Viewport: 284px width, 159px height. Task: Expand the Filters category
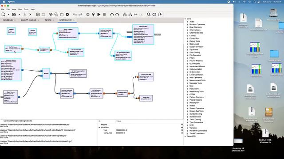[x=188, y=58]
